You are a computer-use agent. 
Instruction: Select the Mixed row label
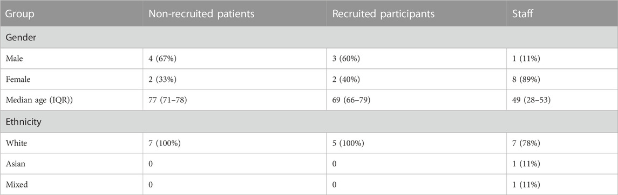(x=16, y=184)
